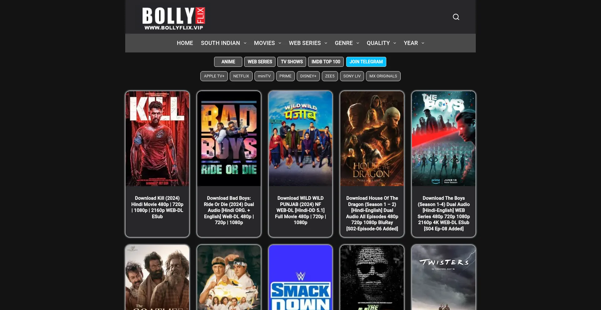Open the MOVIES menu
The width and height of the screenshot is (601, 310).
tap(264, 43)
